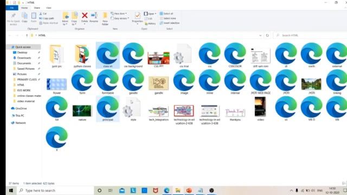The width and height of the screenshot is (347, 195).
Task: Click the Copy ribbon button
Action: point(24,18)
